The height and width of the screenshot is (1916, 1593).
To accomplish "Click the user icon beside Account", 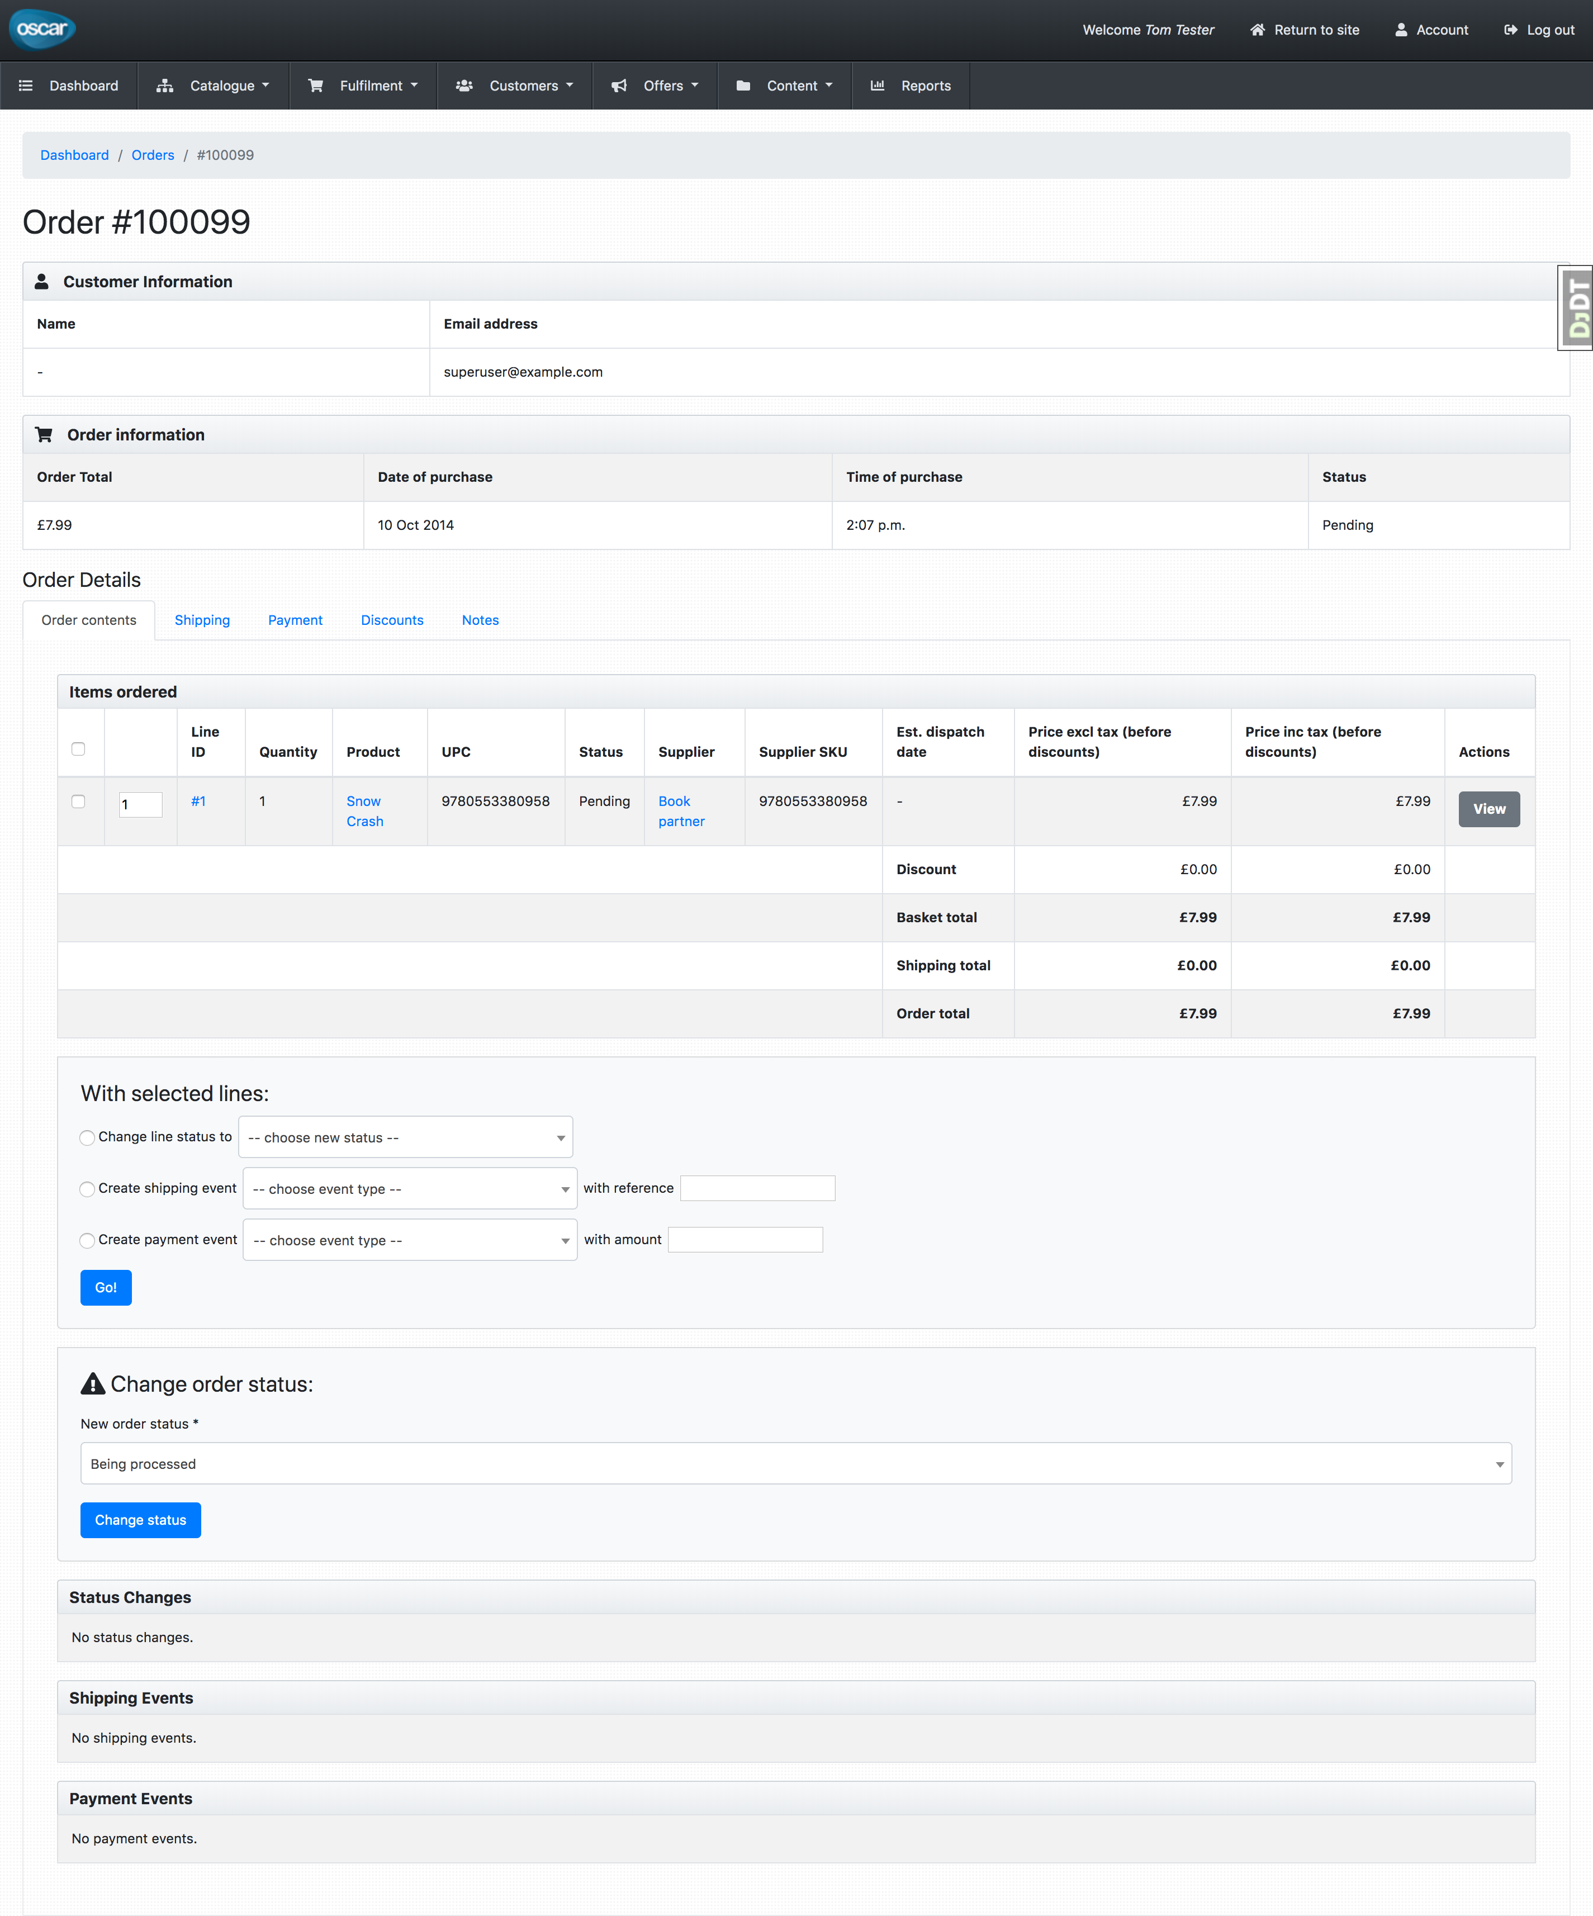I will pyautogui.click(x=1401, y=30).
